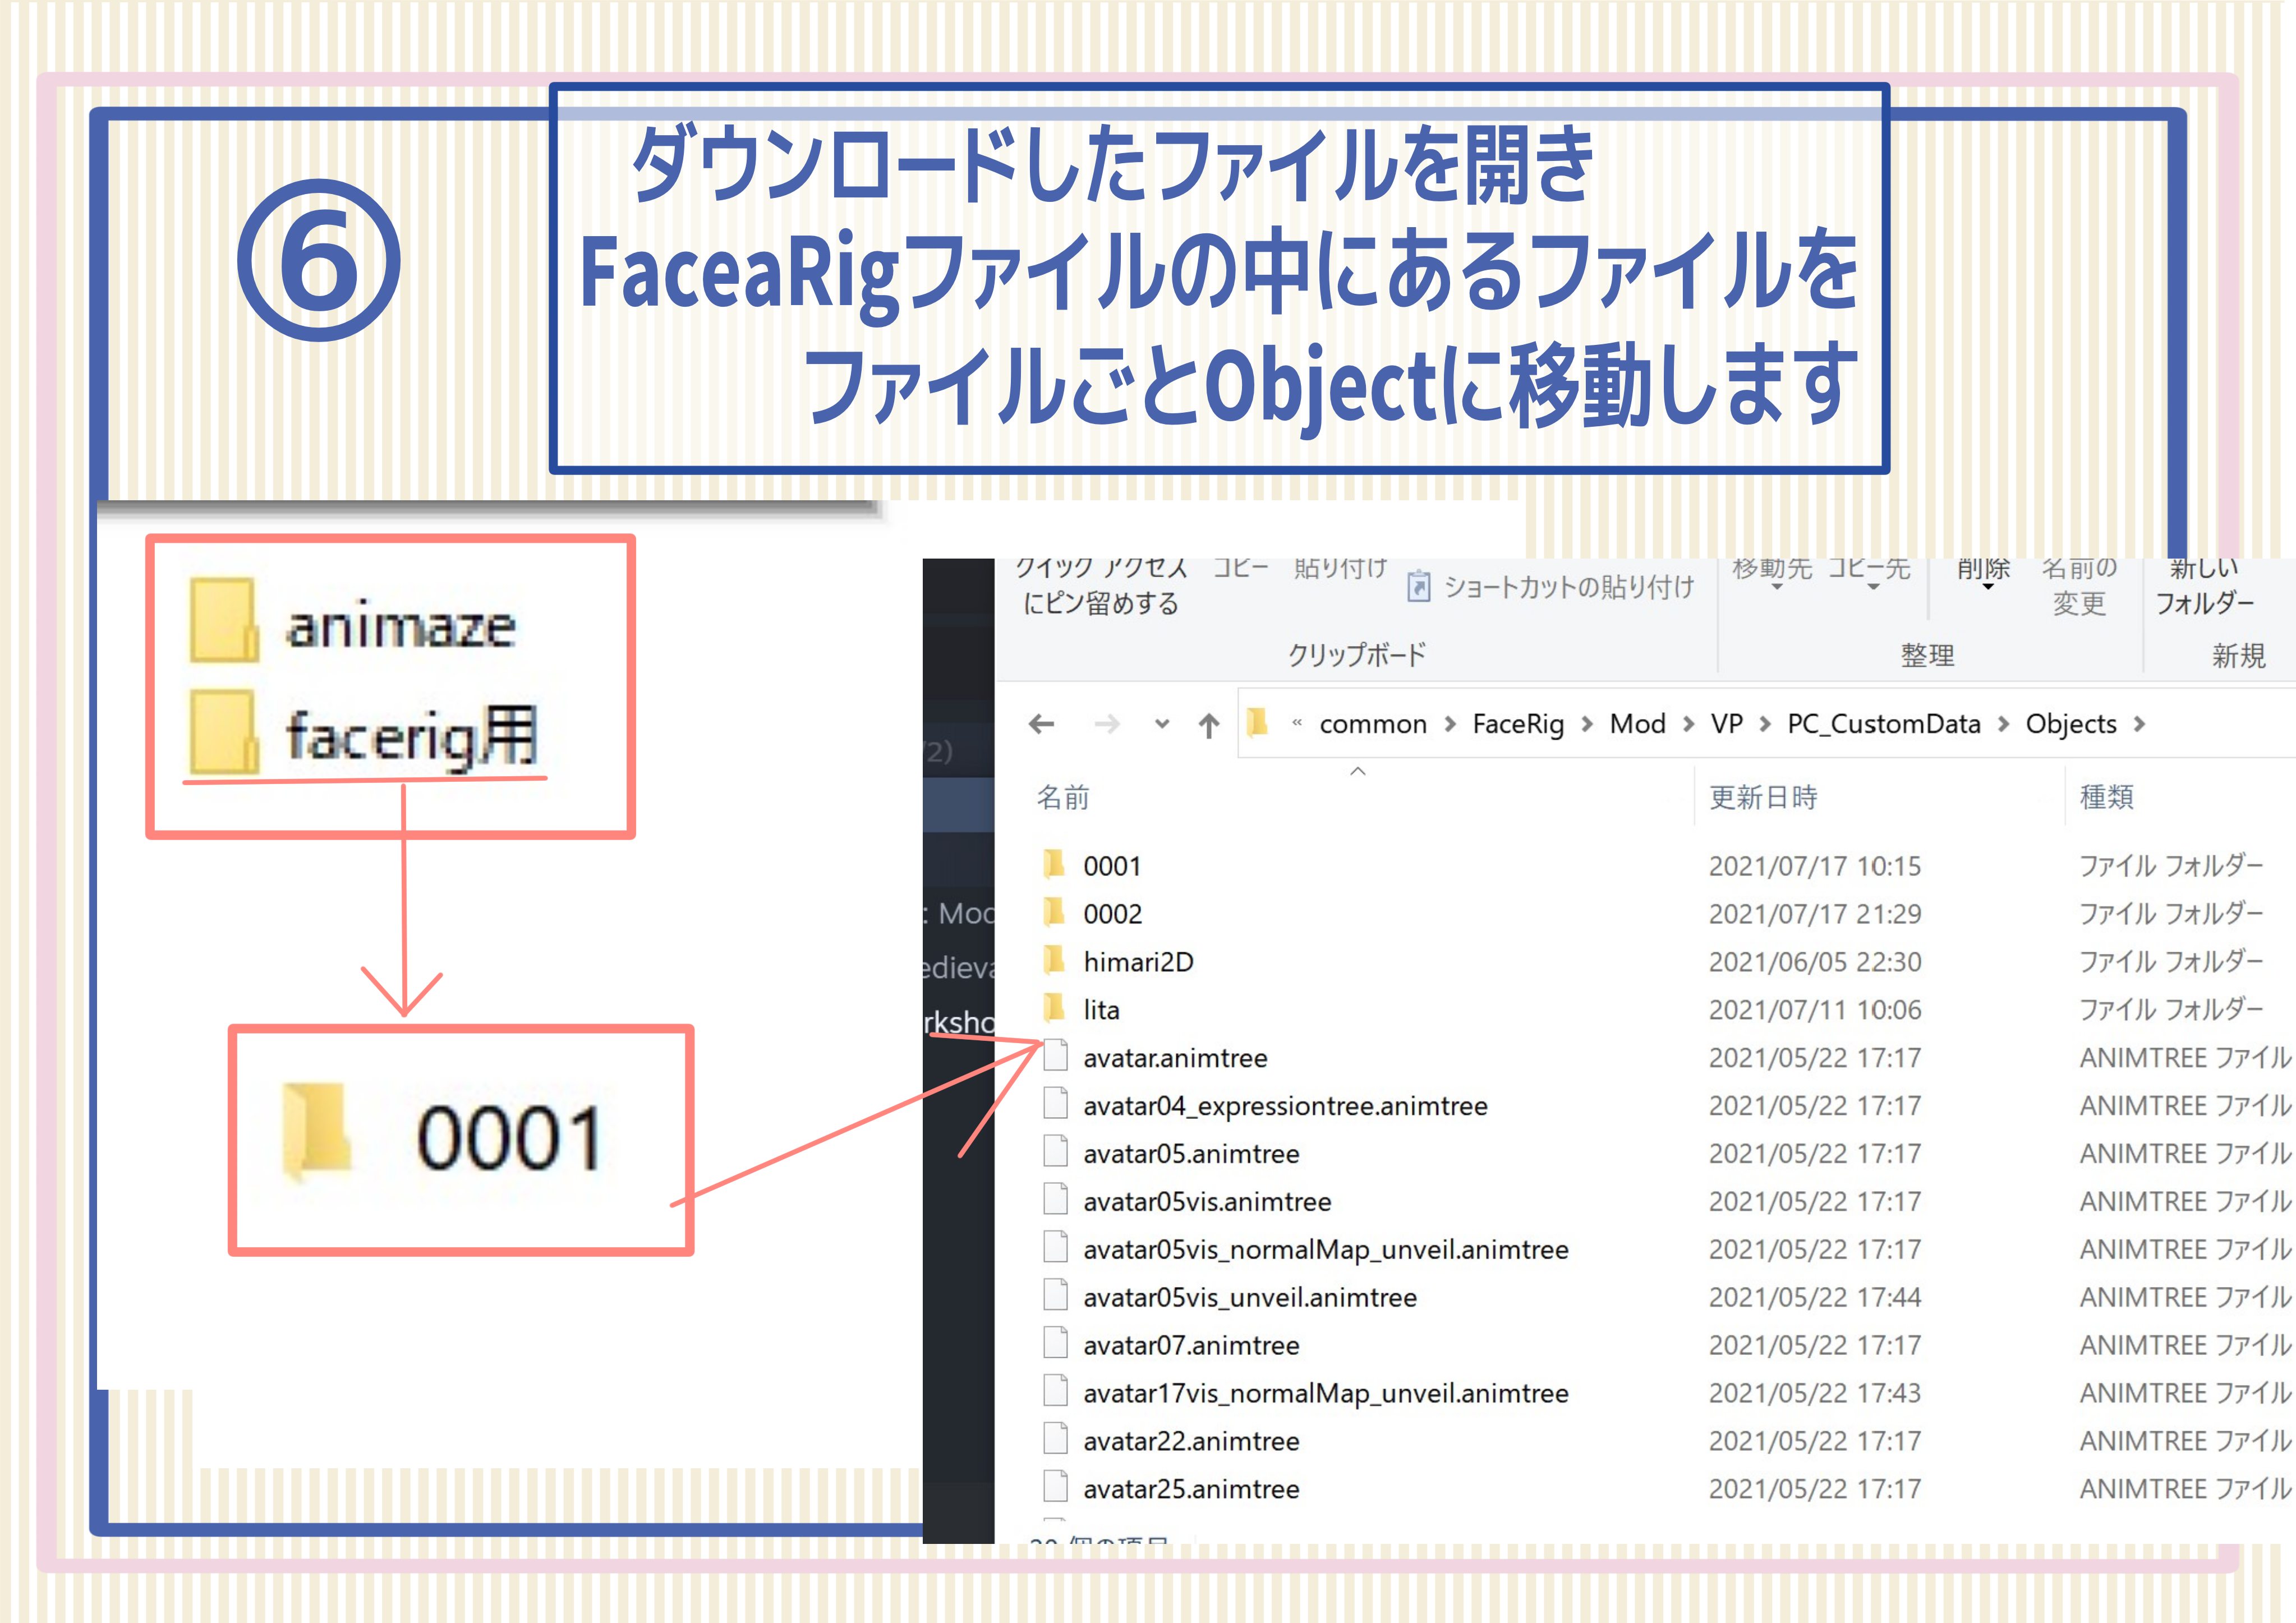Expand the chevron after Objects in path
This screenshot has height=1623, width=2296.
[x=2139, y=724]
